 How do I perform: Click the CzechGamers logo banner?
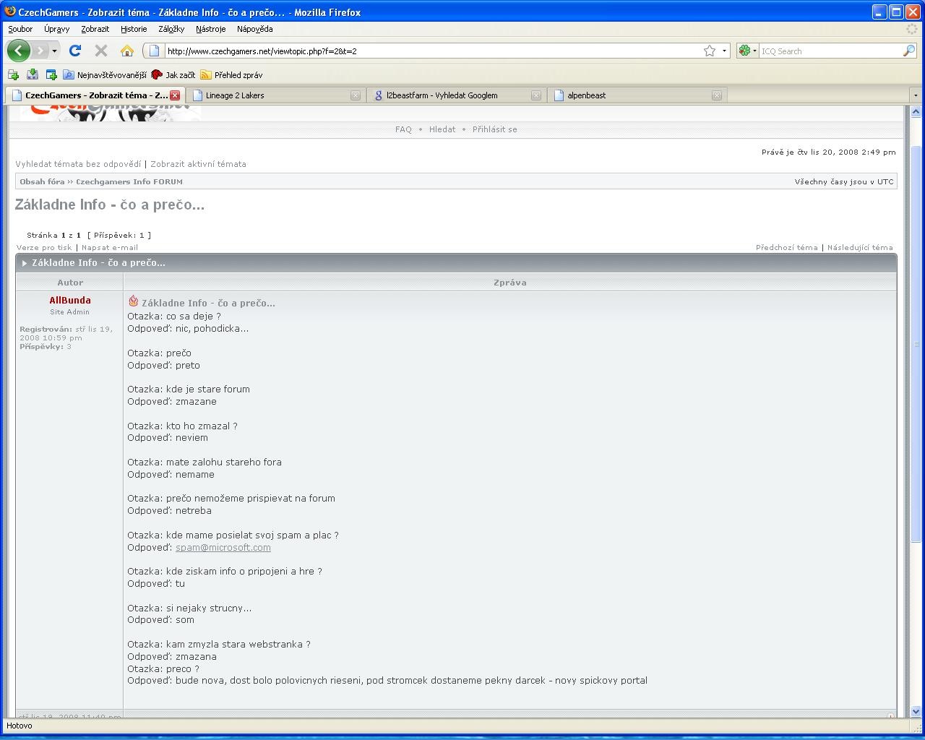pyautogui.click(x=111, y=113)
